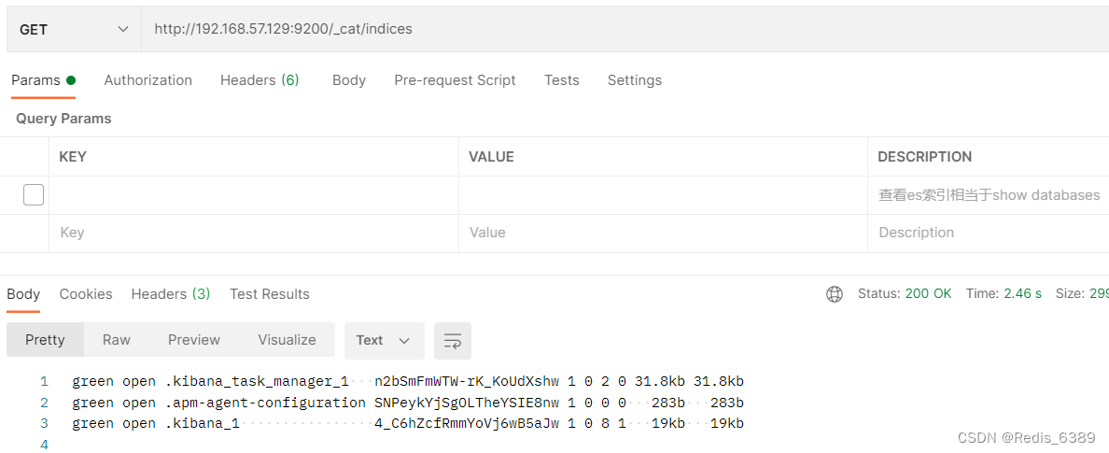Screen dimensions: 1109x453
Task: View the response Headers (3) tab
Action: (x=171, y=294)
